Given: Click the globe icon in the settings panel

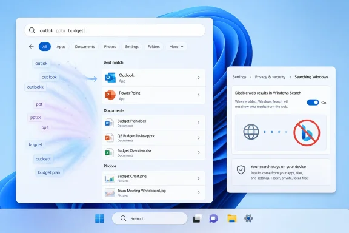Looking at the screenshot, I should click(251, 132).
